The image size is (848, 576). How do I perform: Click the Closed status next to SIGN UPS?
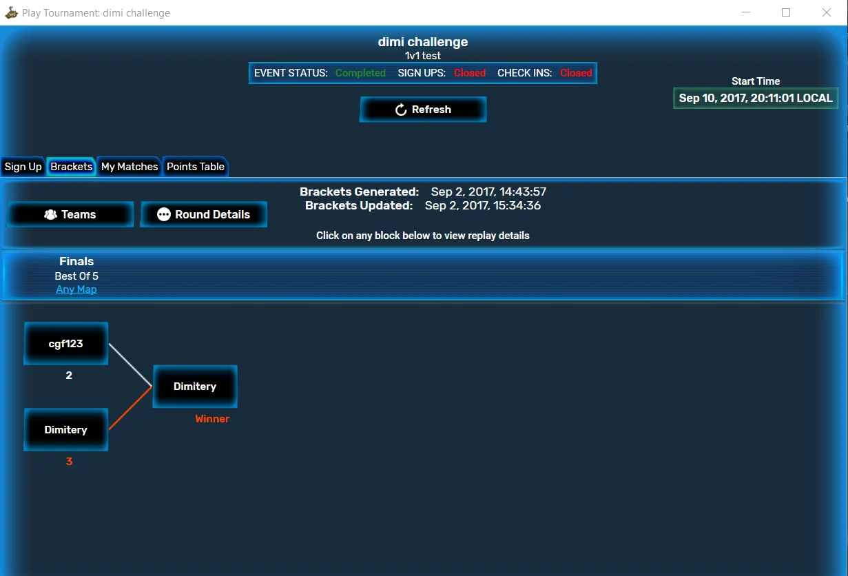point(470,73)
